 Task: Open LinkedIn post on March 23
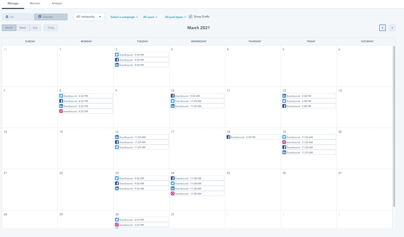click(141, 188)
